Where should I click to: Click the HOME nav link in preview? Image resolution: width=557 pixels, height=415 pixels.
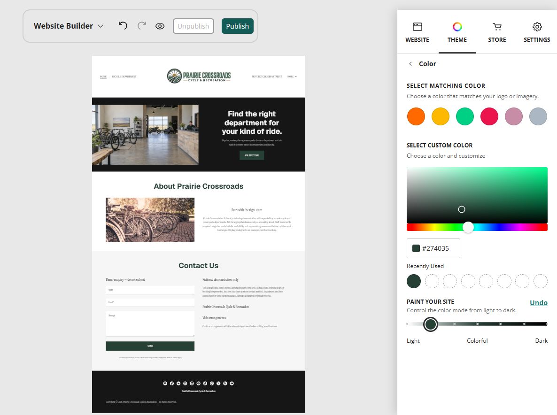point(103,77)
